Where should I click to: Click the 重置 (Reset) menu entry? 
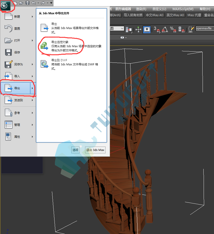18,29
